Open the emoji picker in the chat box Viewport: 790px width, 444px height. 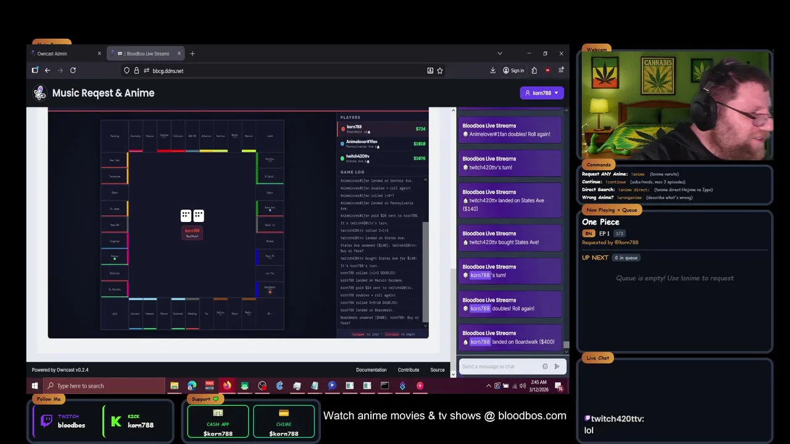(x=545, y=366)
